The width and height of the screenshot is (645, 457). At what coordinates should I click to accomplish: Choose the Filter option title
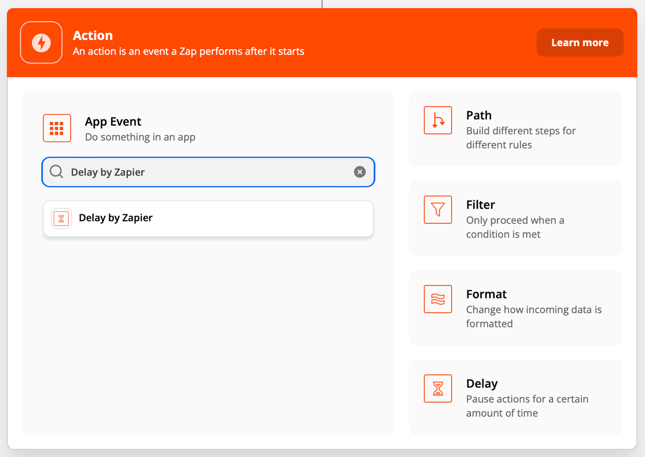481,205
